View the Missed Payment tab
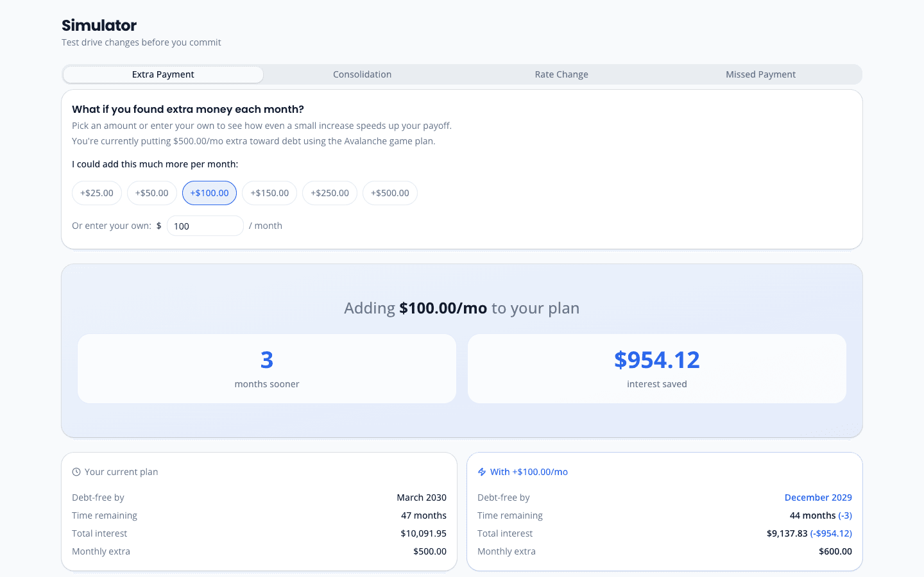 pyautogui.click(x=760, y=74)
